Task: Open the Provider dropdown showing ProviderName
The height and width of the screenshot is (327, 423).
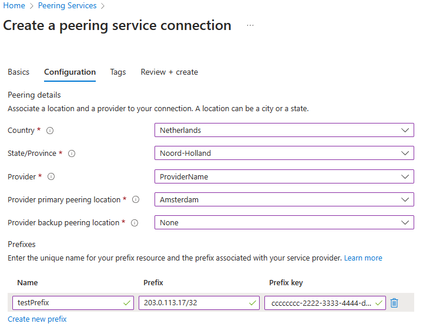Action: click(284, 176)
